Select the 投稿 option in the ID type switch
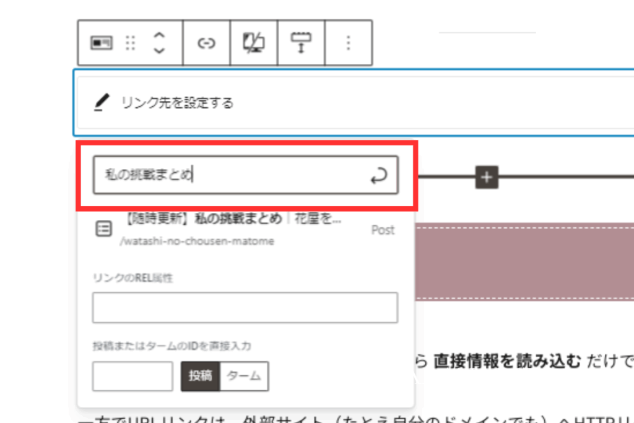The image size is (634, 423). pyautogui.click(x=200, y=376)
